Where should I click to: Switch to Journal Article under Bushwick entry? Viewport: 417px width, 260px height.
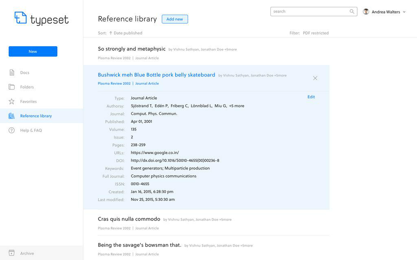(147, 83)
